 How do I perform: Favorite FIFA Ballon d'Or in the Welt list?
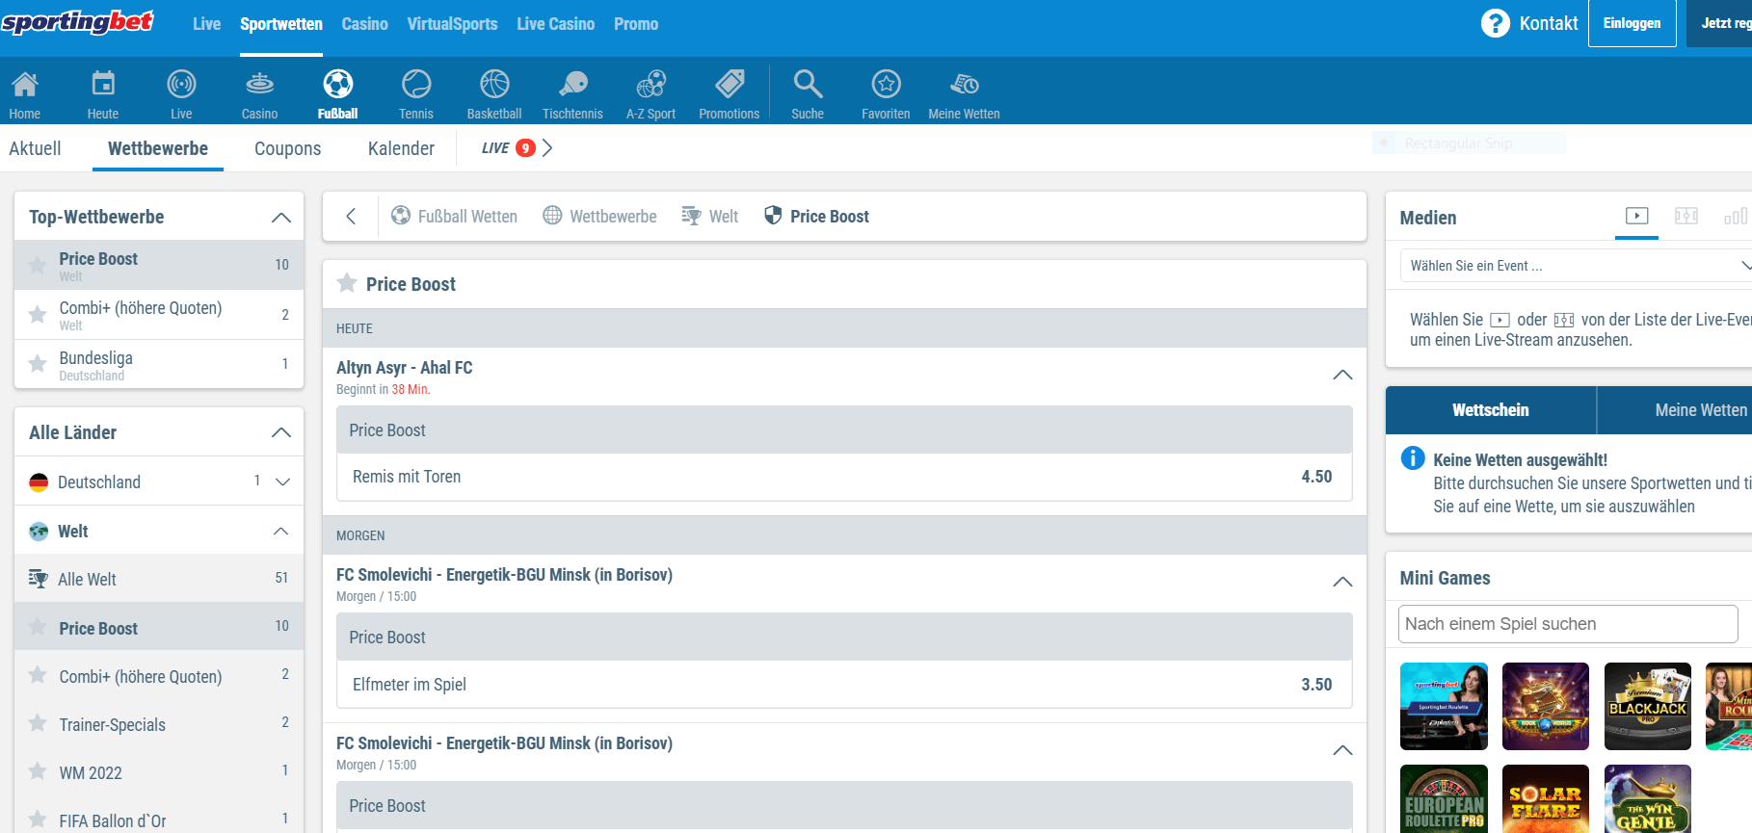click(38, 819)
